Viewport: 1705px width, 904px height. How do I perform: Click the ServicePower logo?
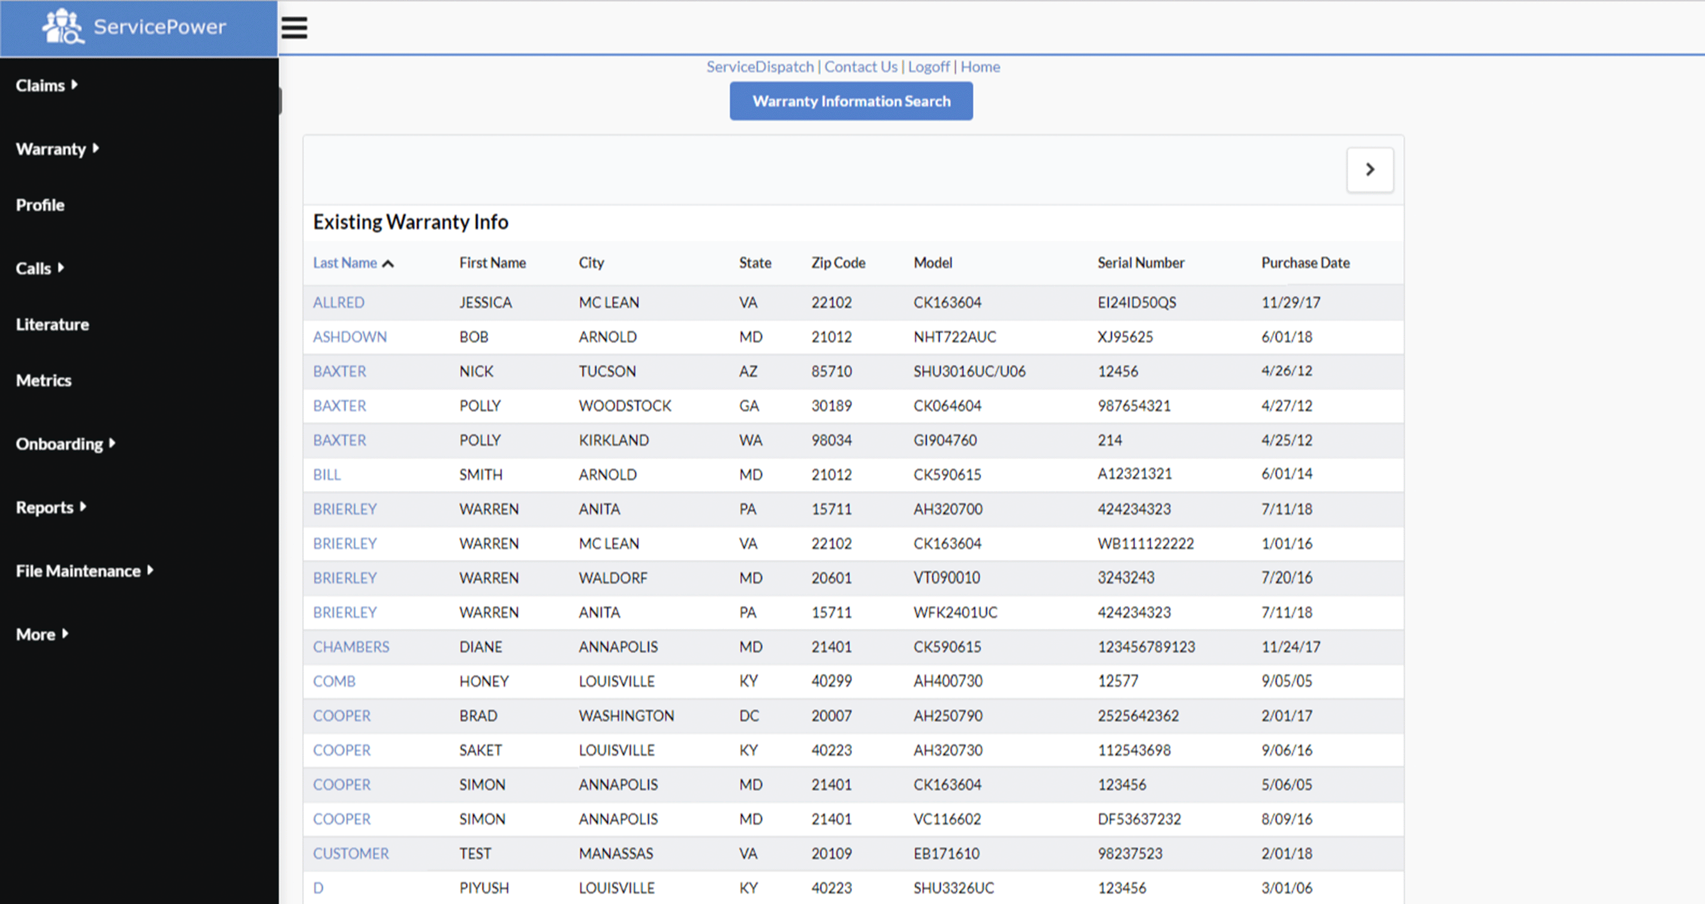pyautogui.click(x=134, y=26)
